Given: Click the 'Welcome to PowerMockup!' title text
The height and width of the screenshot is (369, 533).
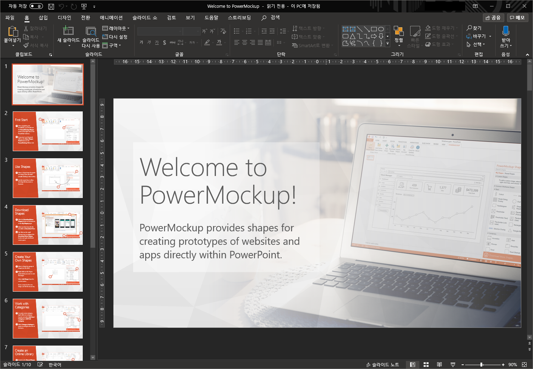Looking at the screenshot, I should [x=218, y=181].
